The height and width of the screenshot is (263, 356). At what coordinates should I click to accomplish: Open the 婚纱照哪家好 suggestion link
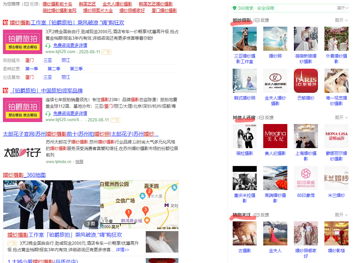pyautogui.click(x=132, y=10)
